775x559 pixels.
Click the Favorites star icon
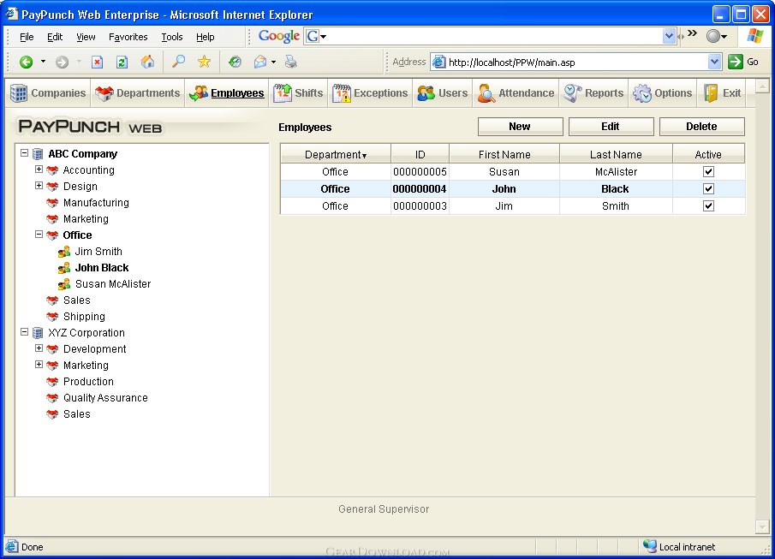tap(204, 62)
